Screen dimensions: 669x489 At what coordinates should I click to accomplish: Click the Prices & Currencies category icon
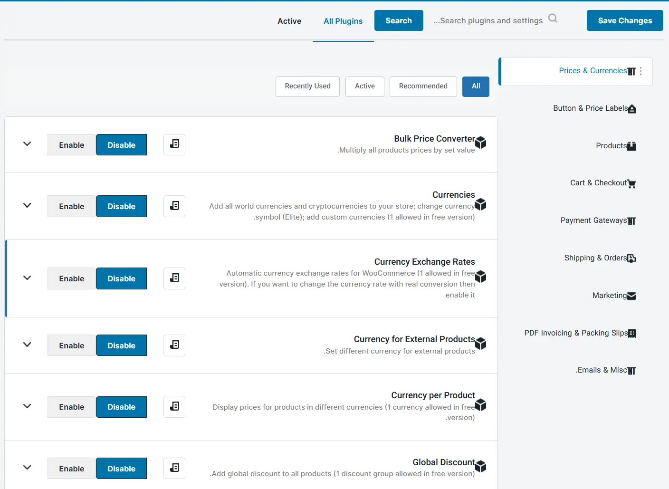pyautogui.click(x=631, y=71)
